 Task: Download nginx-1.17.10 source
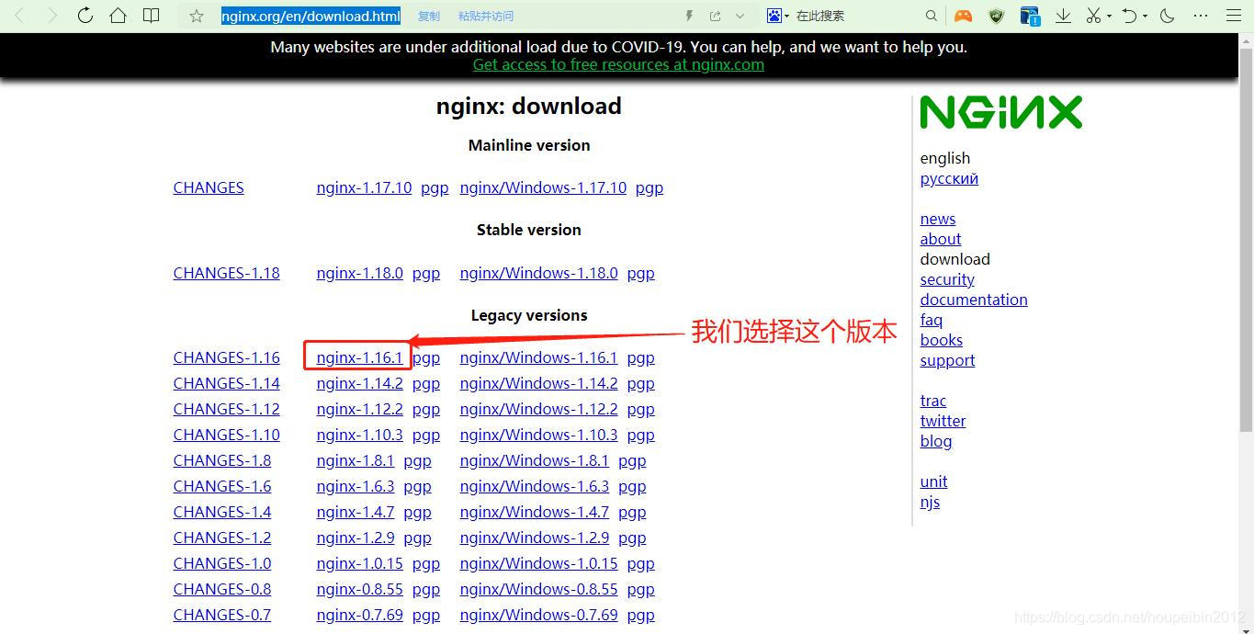pyautogui.click(x=364, y=187)
